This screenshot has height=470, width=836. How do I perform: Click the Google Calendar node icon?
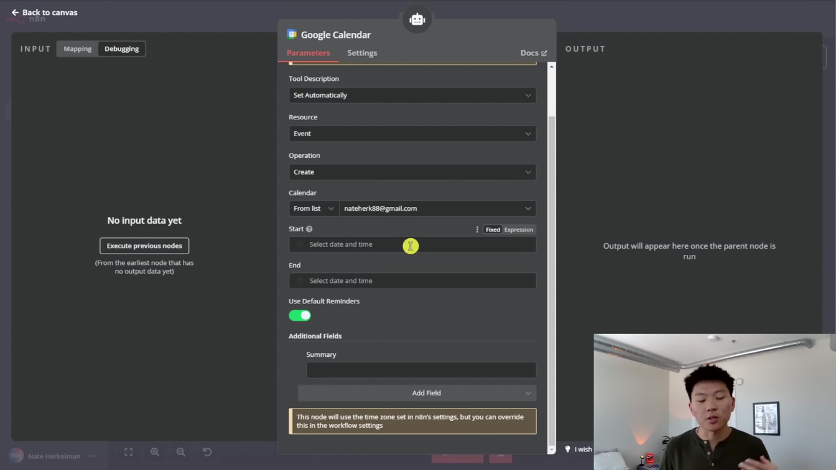tap(292, 34)
